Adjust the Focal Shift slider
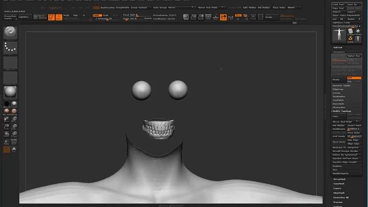Screen dimensions: 368x207 tap(137, 15)
